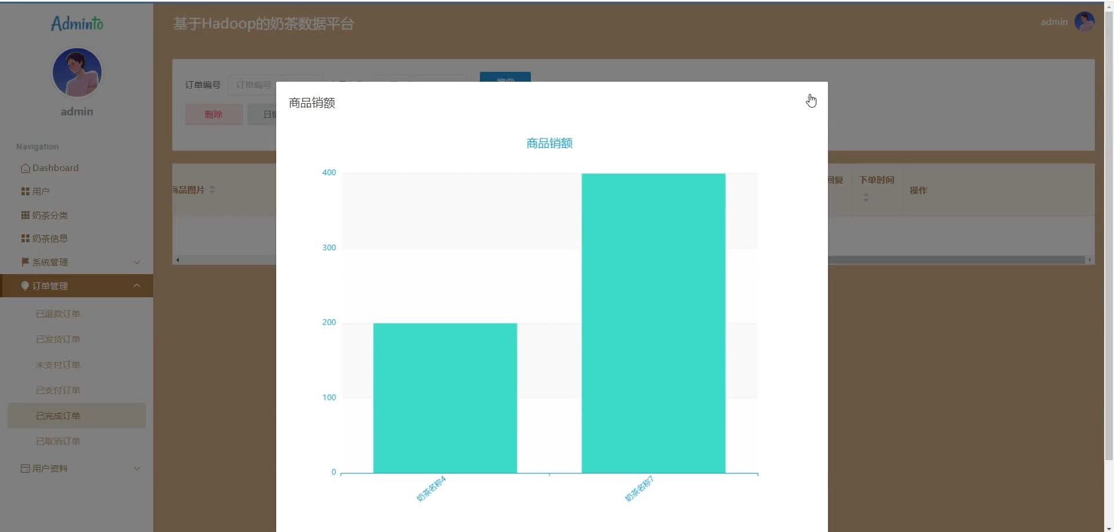1114x532 pixels.
Task: Click the card icon beside 用户资料
Action: tap(25, 468)
